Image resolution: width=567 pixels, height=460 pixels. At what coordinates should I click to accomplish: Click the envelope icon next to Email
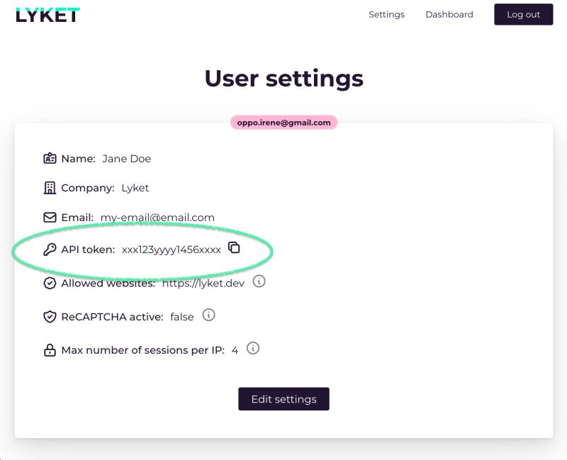(x=50, y=218)
